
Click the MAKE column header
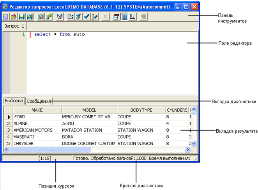click(x=37, y=110)
